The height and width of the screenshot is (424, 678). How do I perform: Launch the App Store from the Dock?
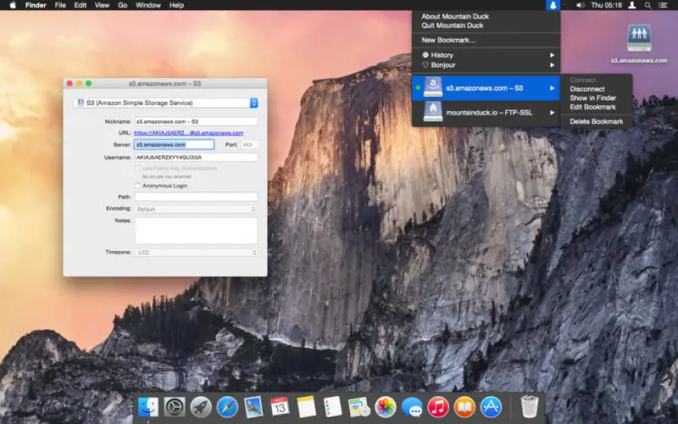[491, 406]
